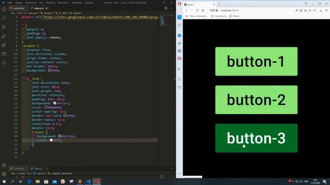Open the #027a26 hover background color swatch
The width and height of the screenshot is (330, 185).
pyautogui.click(x=60, y=136)
